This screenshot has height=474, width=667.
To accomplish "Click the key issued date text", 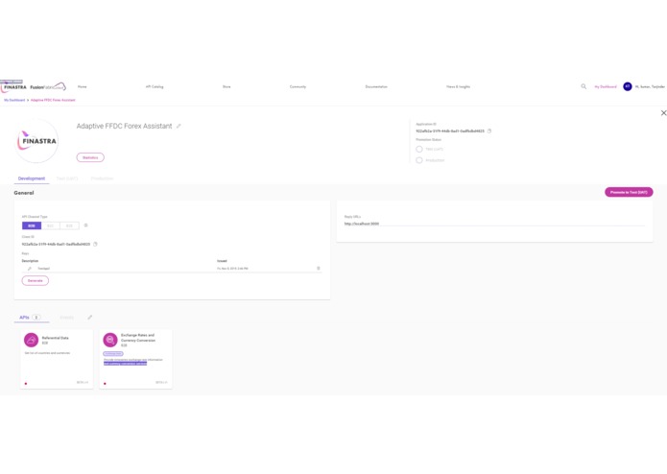I will click(x=232, y=269).
